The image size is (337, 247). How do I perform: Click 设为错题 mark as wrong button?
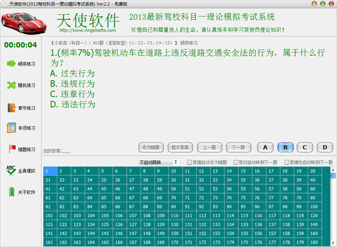coord(151,147)
